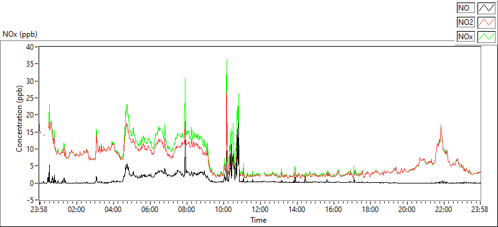
Task: Click the NOx (ppb) graph title
Action: click(x=20, y=34)
